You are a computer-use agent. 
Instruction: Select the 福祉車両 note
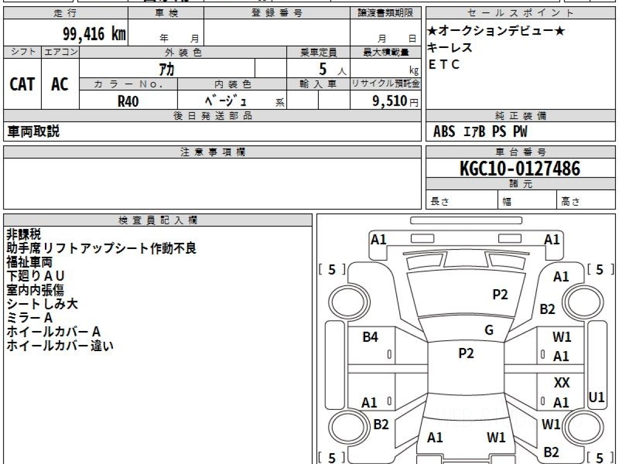pos(29,262)
